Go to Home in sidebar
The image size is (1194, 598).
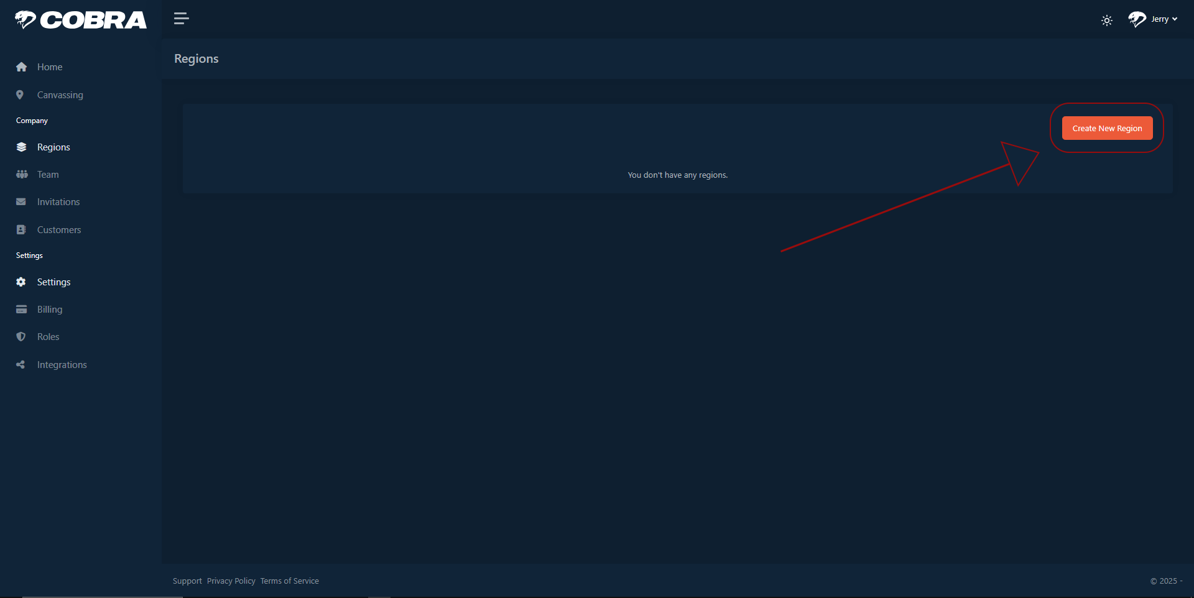50,67
